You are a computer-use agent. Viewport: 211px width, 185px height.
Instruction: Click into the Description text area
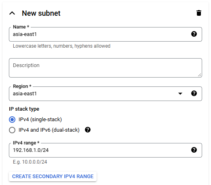click(105, 68)
